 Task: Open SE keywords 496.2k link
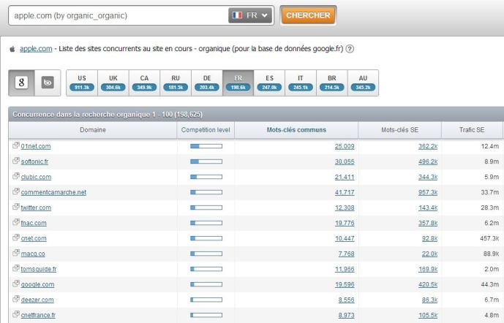coord(428,161)
